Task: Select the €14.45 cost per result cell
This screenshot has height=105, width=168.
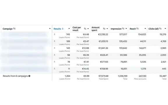Action: [85, 69]
